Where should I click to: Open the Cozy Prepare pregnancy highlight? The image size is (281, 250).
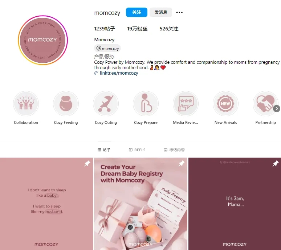146,104
